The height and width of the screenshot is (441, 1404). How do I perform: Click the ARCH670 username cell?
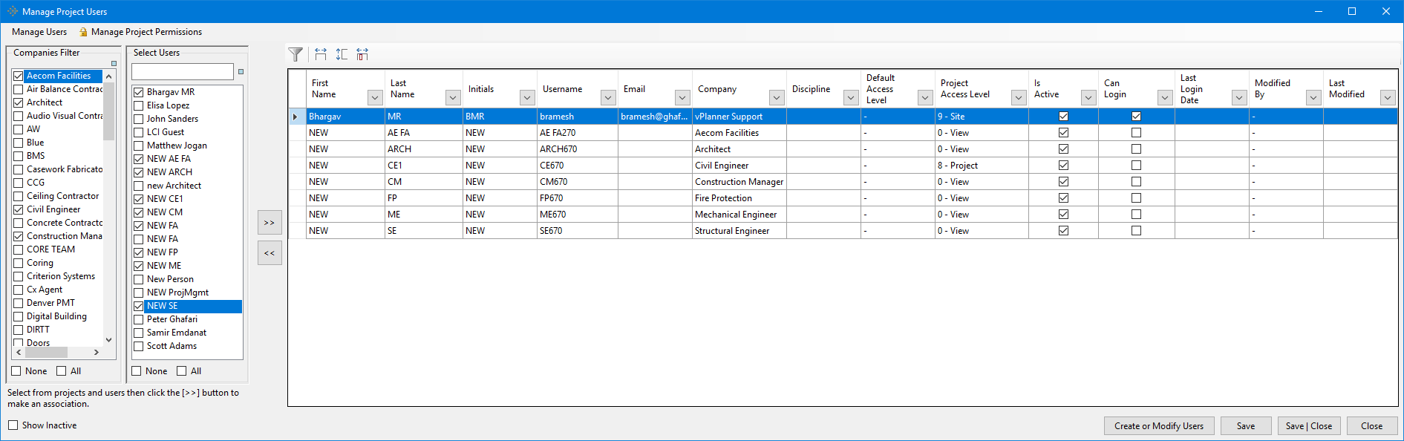pos(578,149)
